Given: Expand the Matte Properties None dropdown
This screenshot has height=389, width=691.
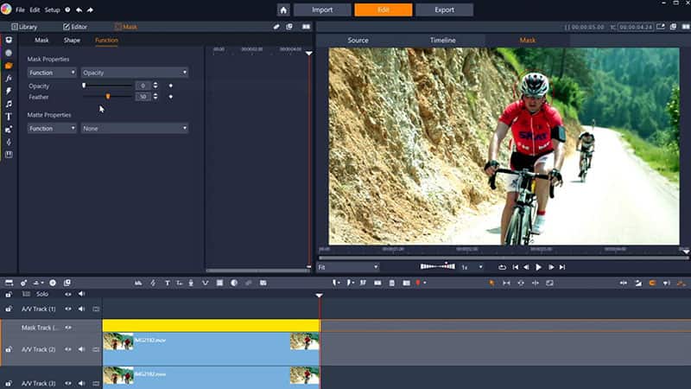Looking at the screenshot, I should 135,128.
